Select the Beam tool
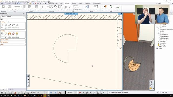 pyautogui.click(x=47, y=8)
